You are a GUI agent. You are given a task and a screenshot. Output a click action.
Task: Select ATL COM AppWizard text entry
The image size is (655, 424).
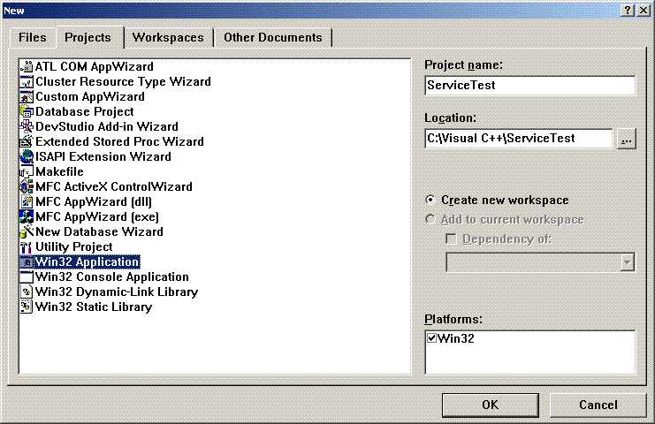click(x=95, y=67)
